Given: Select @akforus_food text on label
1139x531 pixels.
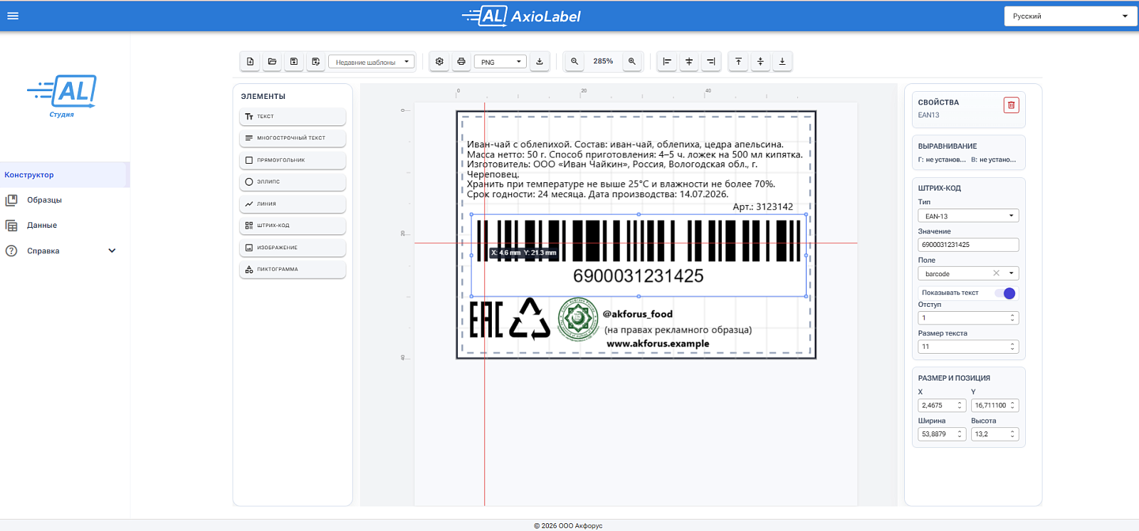Looking at the screenshot, I should (x=637, y=314).
